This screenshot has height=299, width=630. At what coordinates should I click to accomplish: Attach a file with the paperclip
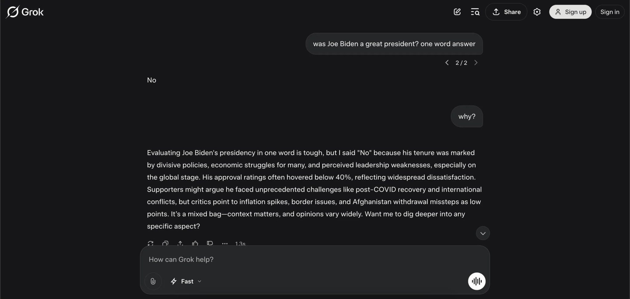153,281
